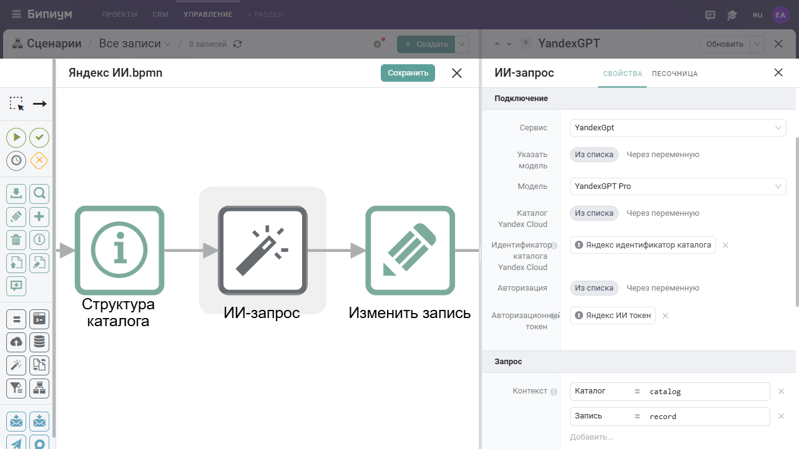
Task: Click the catalog context value field
Action: (x=707, y=392)
